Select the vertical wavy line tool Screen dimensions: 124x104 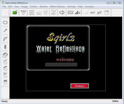(x=5, y=47)
